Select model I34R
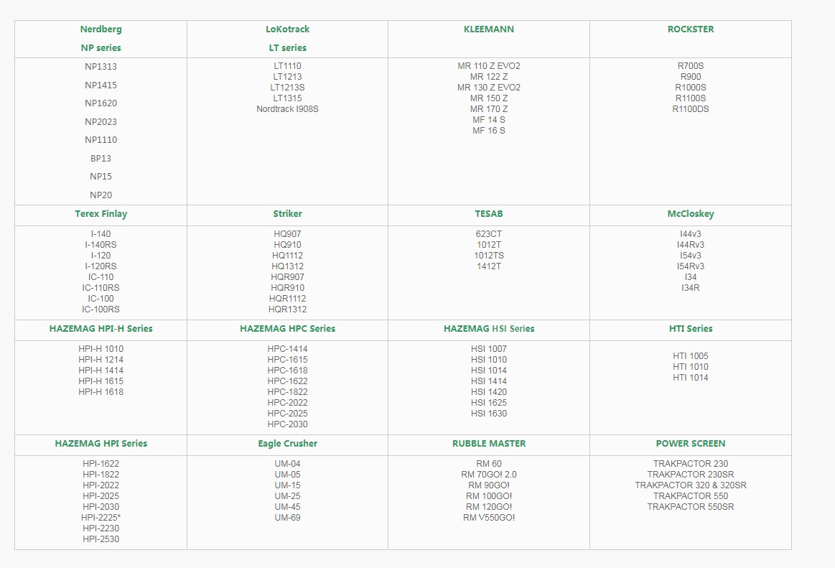Viewport: 835px width, 568px height. (691, 288)
